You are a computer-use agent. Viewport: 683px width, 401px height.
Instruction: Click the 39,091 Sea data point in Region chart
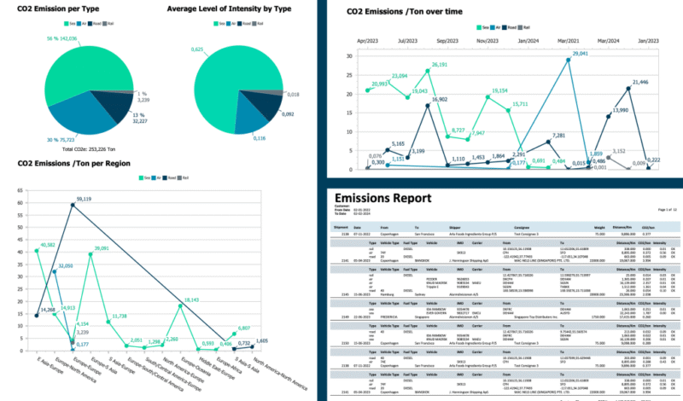pyautogui.click(x=90, y=253)
